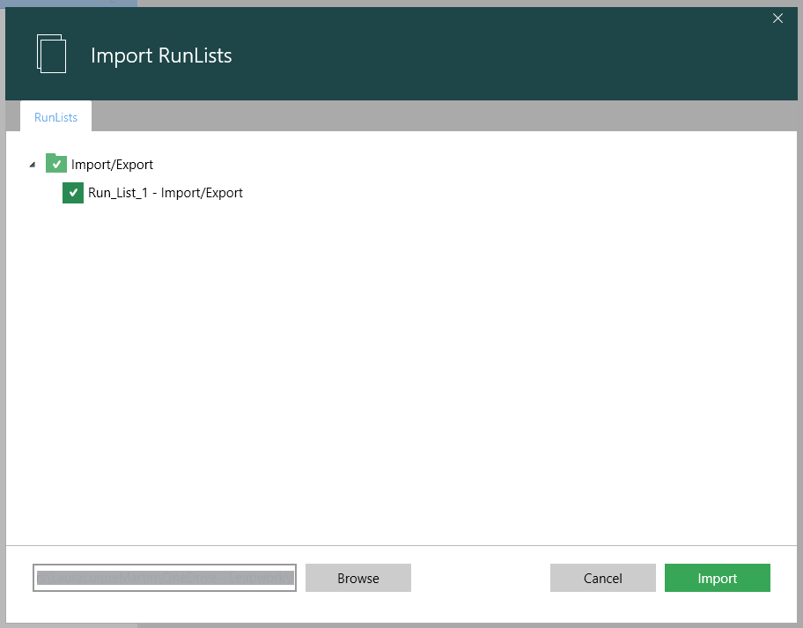Click the white pages icon in the header

coord(51,54)
